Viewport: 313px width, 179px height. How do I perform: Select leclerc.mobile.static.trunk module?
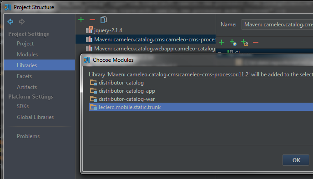[201, 107]
